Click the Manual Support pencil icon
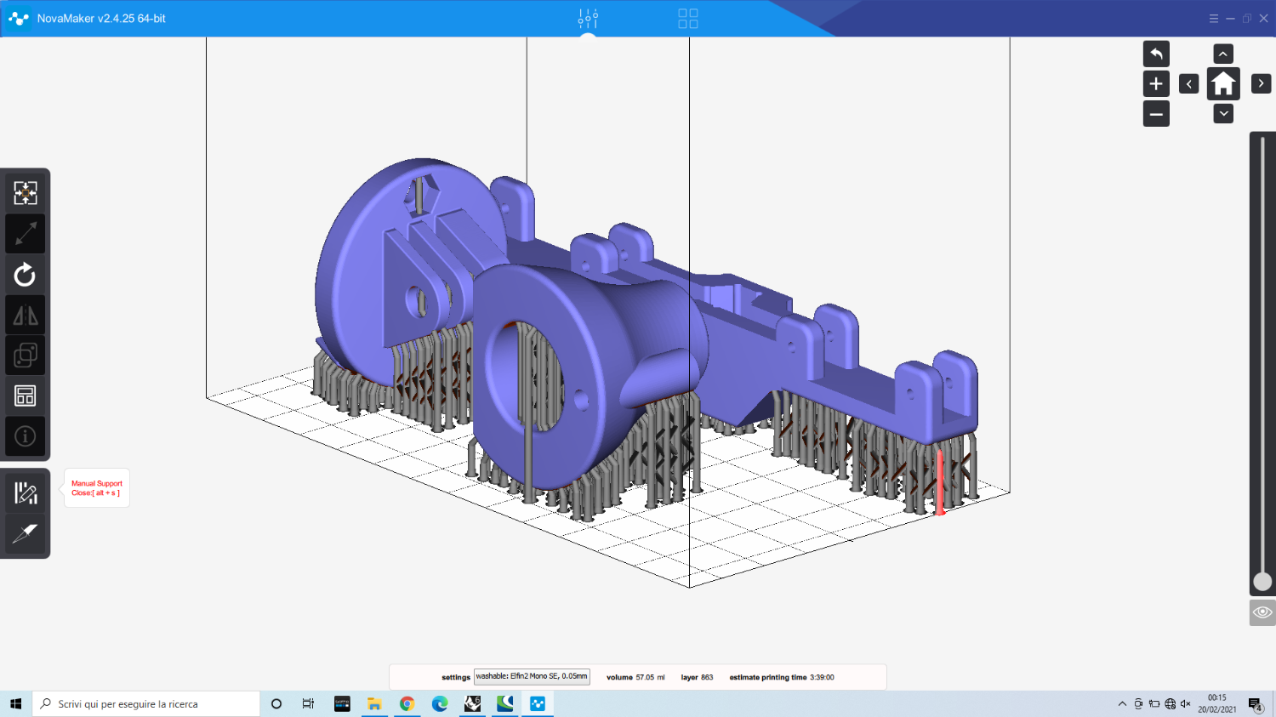 tap(26, 492)
